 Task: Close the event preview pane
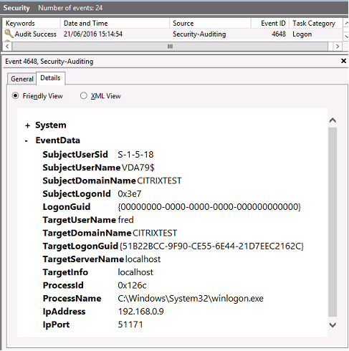pos(343,61)
